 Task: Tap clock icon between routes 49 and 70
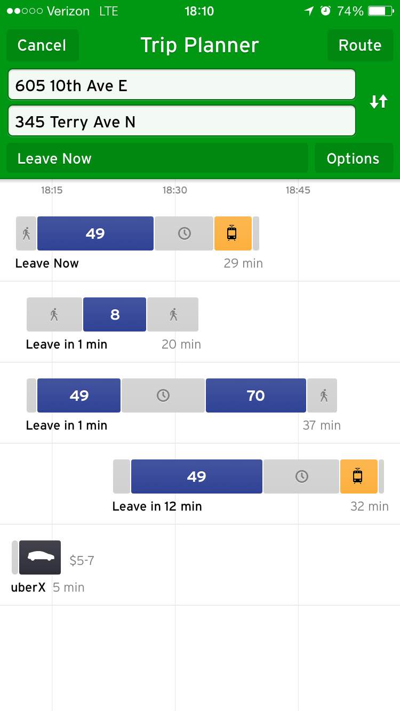click(163, 395)
